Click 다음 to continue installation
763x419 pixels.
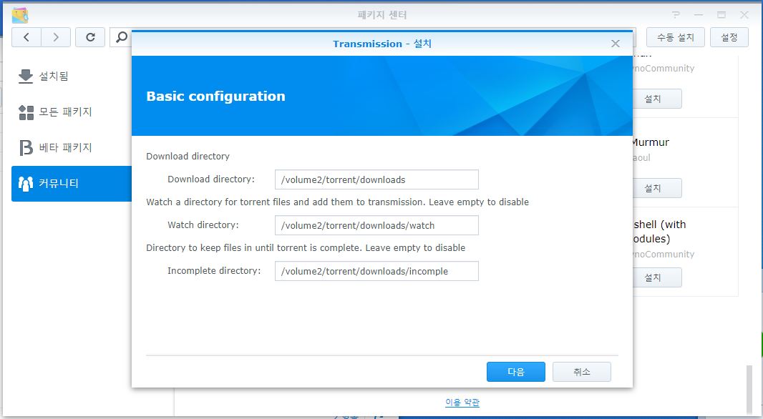click(x=516, y=372)
